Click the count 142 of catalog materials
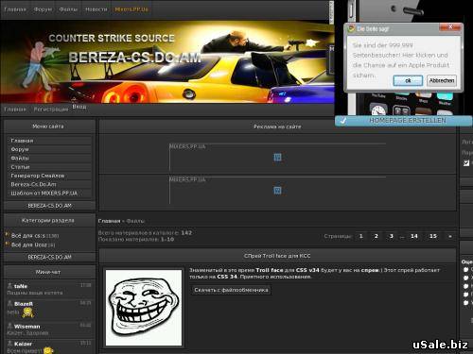This screenshot has height=354, width=473. click(186, 233)
